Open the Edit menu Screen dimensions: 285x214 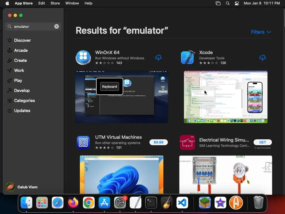tap(42, 3)
